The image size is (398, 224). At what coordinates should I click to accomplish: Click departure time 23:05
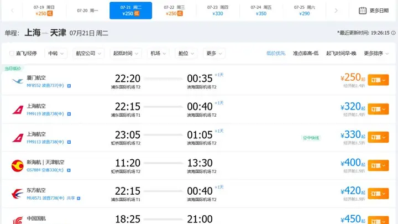(128, 135)
